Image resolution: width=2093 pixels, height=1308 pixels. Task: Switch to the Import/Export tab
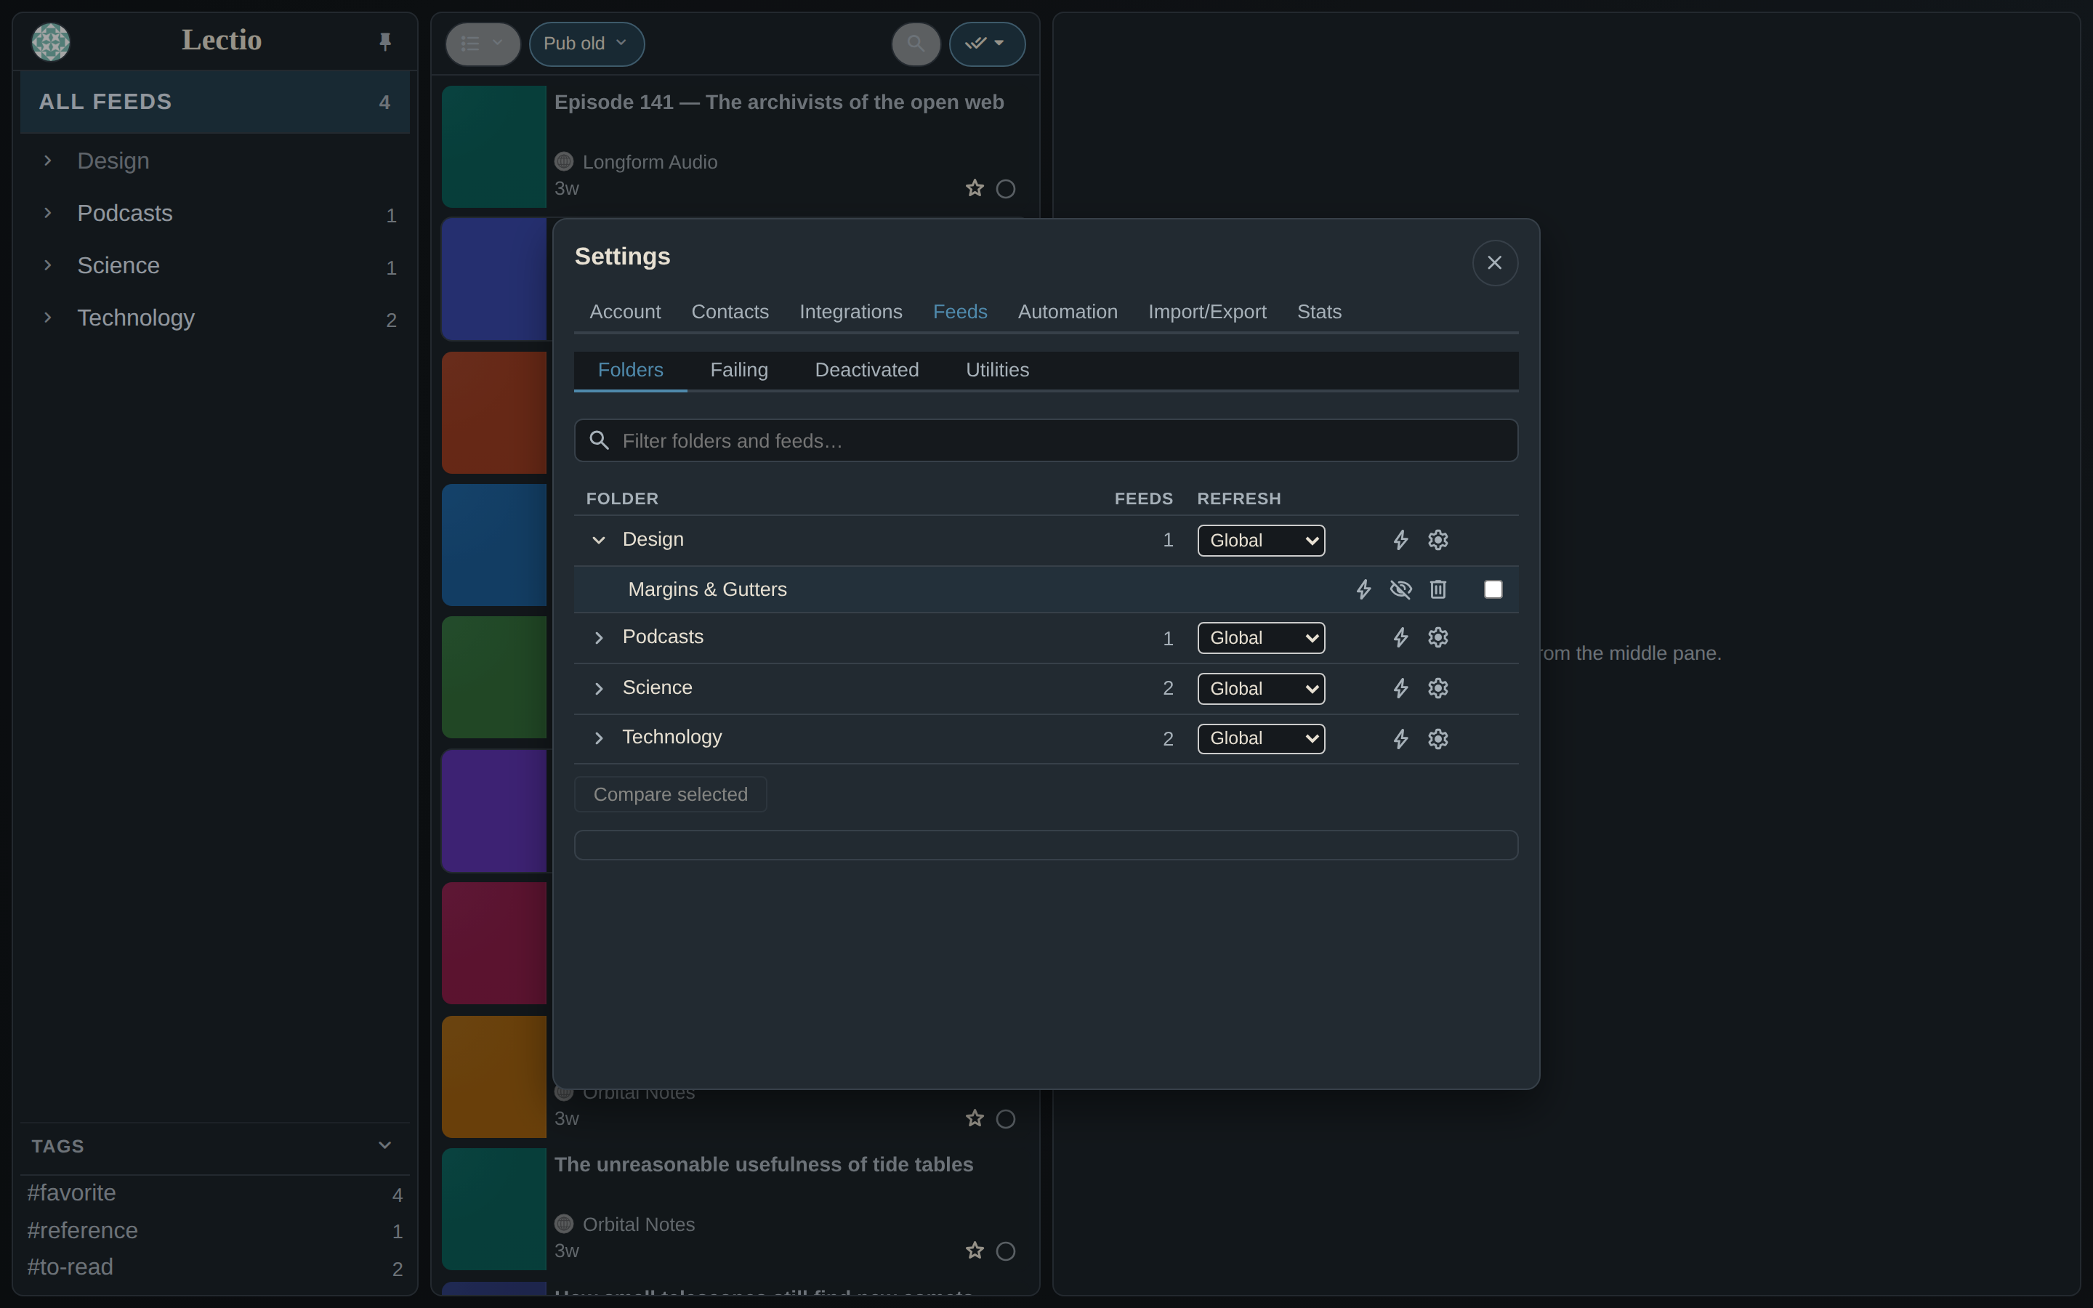(1206, 312)
